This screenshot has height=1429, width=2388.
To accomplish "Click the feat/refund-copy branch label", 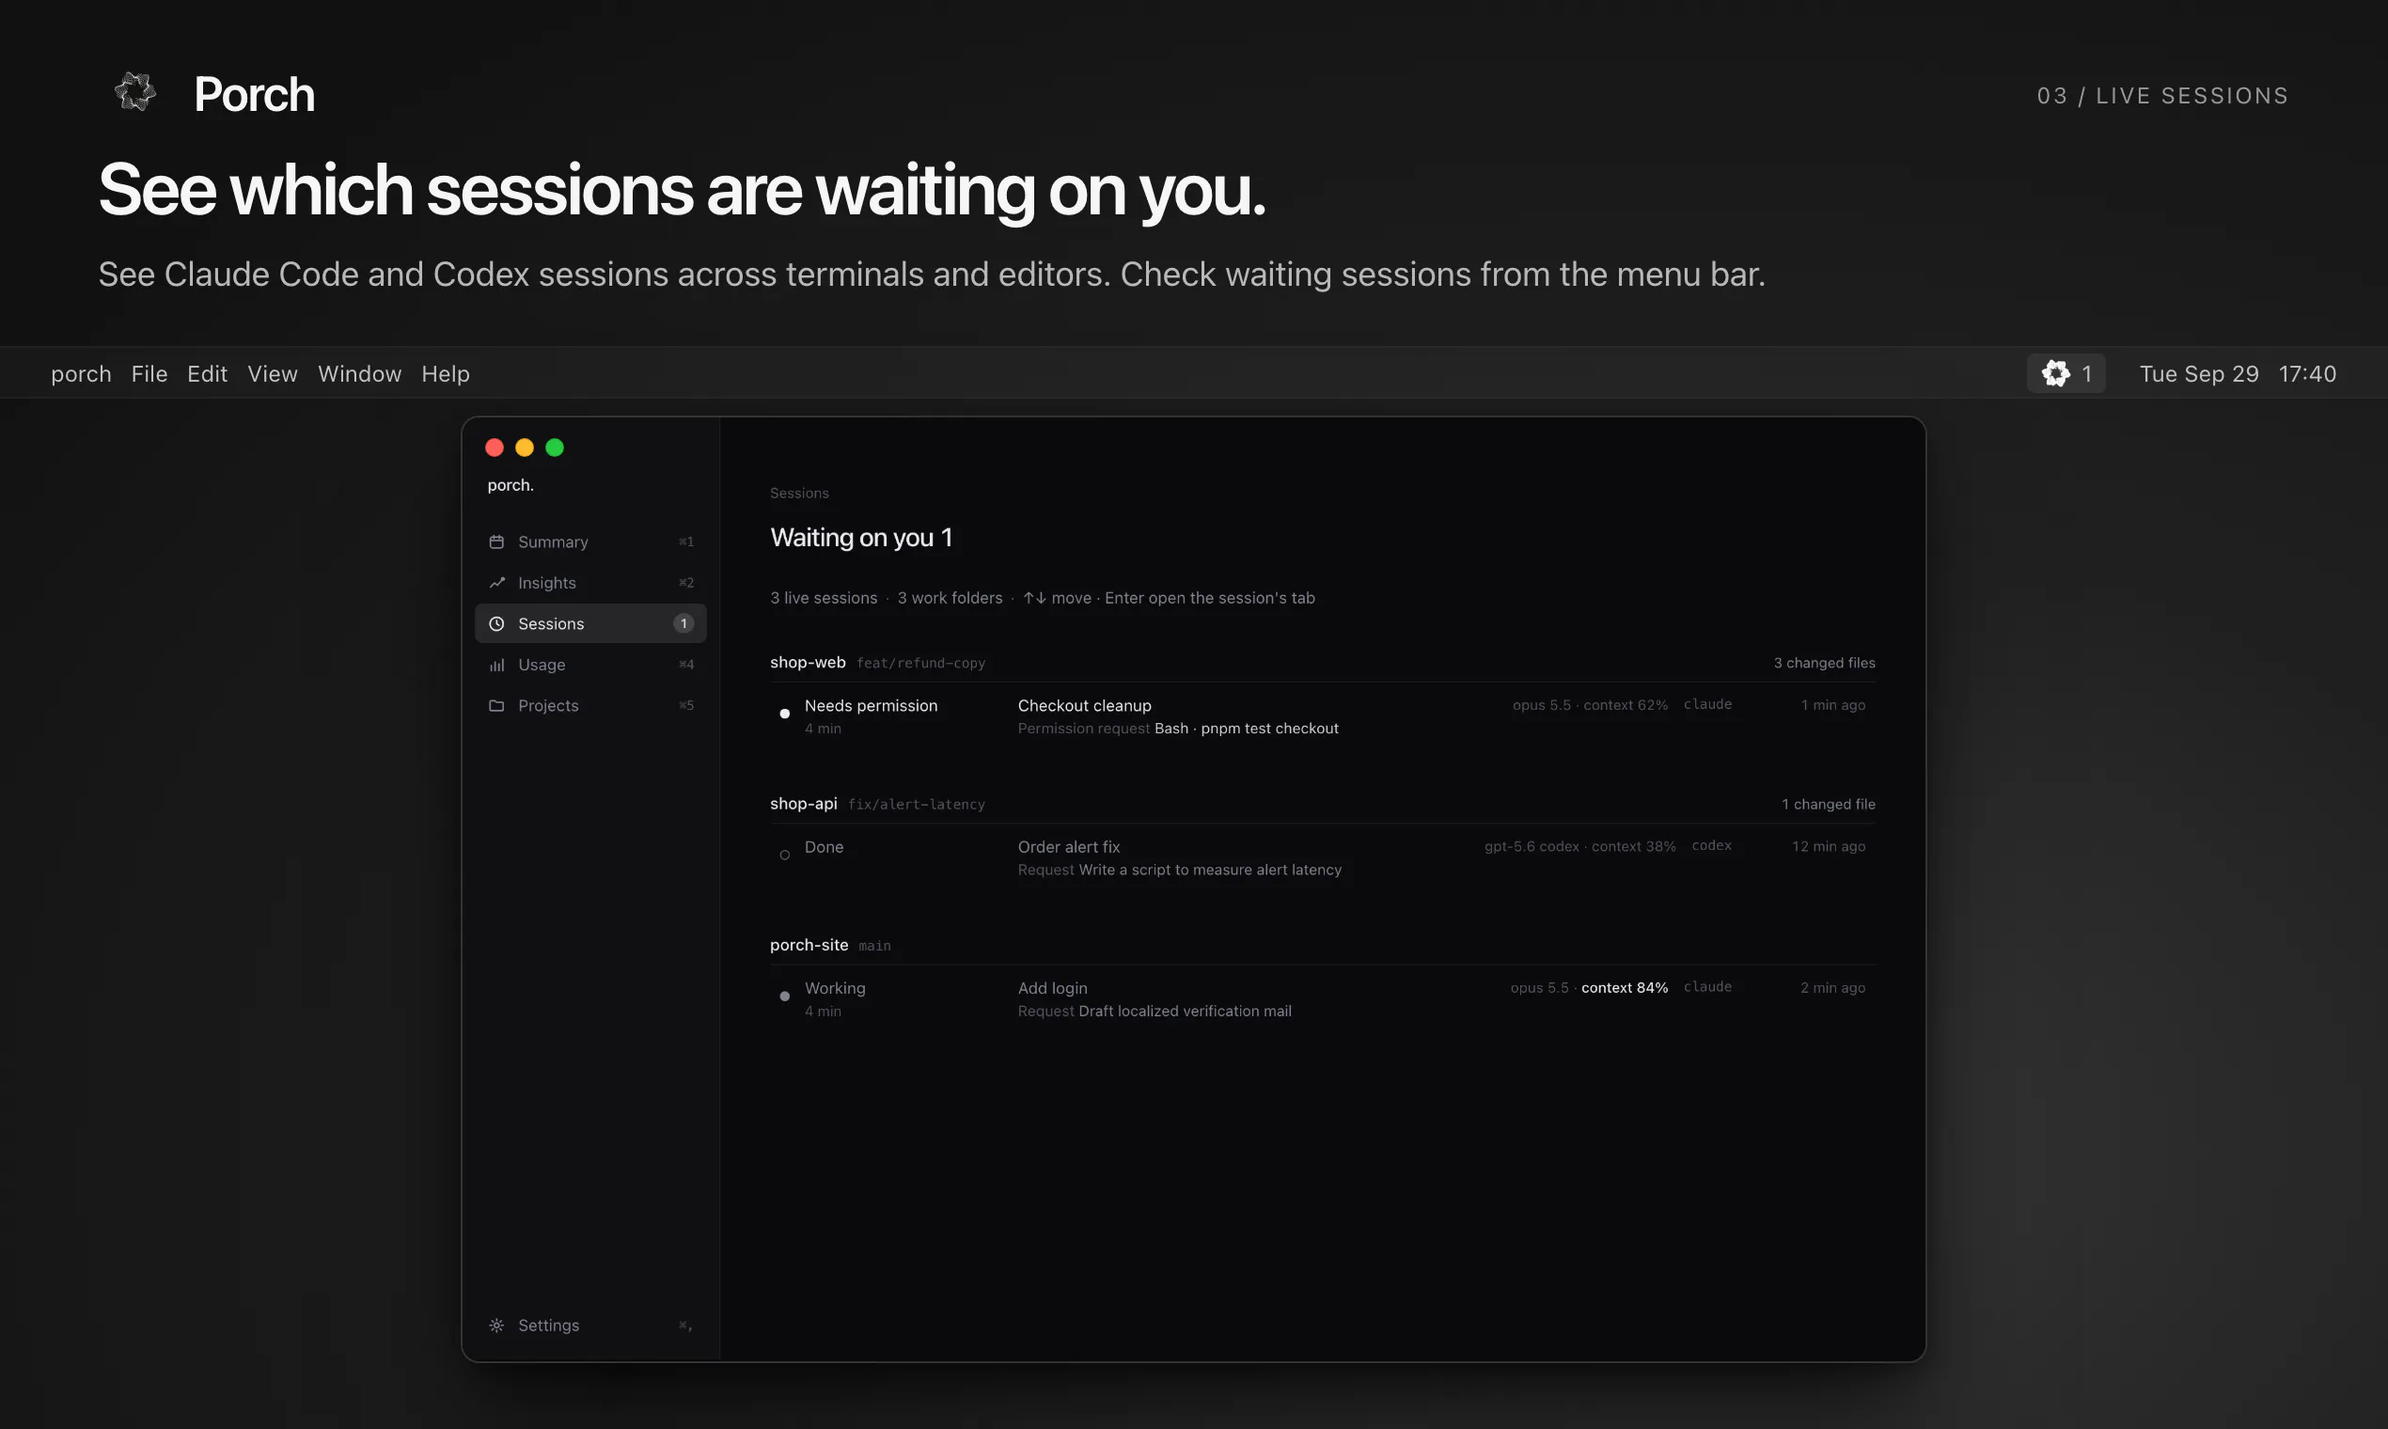I will [x=920, y=664].
